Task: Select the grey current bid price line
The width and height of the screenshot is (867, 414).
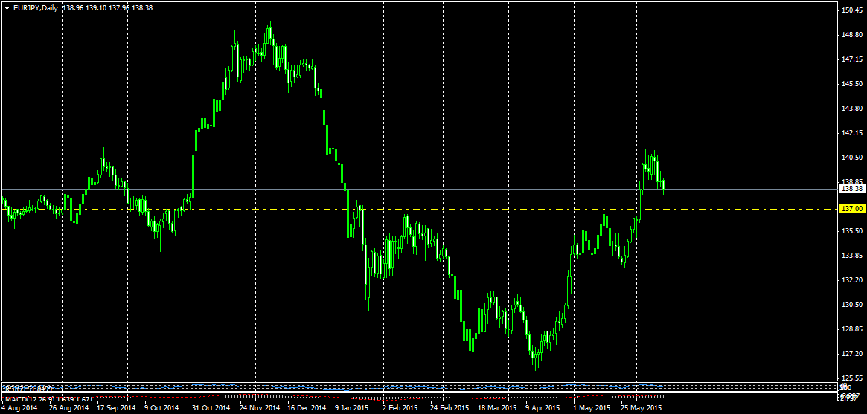Action: pos(420,189)
